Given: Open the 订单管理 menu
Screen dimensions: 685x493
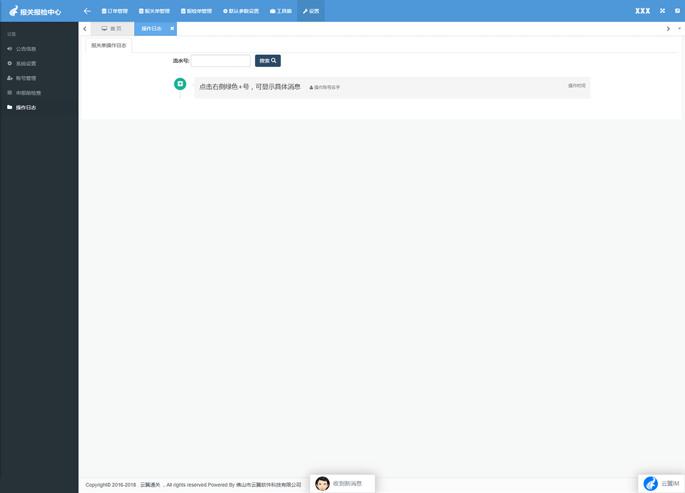Looking at the screenshot, I should coord(115,11).
